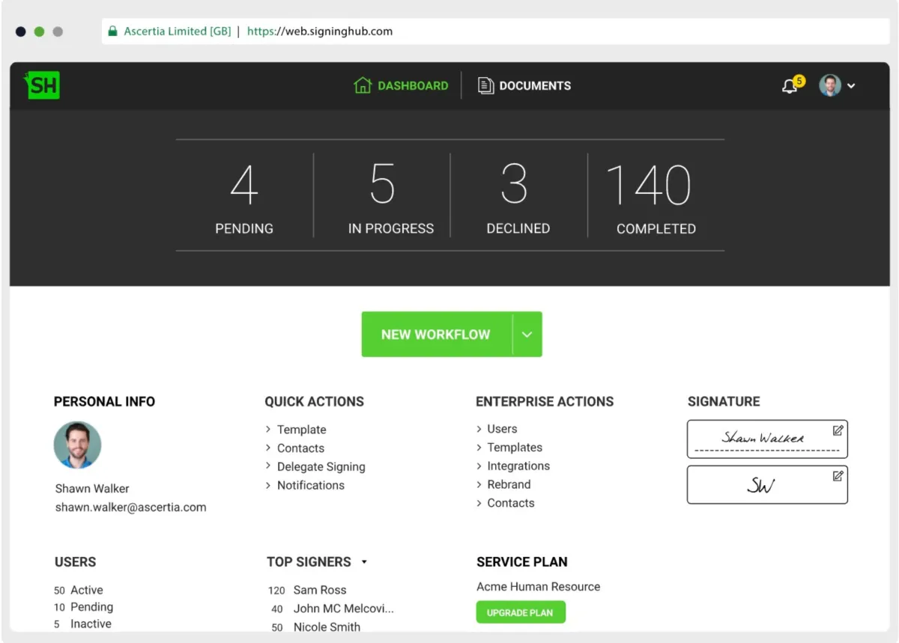This screenshot has height=643, width=899.
Task: Click the New Workflow button
Action: click(x=435, y=335)
